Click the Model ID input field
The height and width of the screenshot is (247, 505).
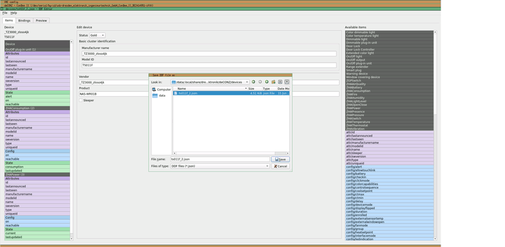(209, 65)
